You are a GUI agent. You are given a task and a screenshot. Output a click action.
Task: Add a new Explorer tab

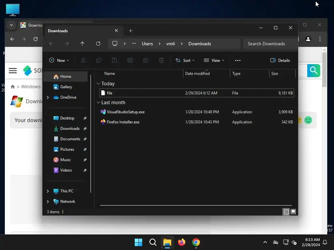130,31
